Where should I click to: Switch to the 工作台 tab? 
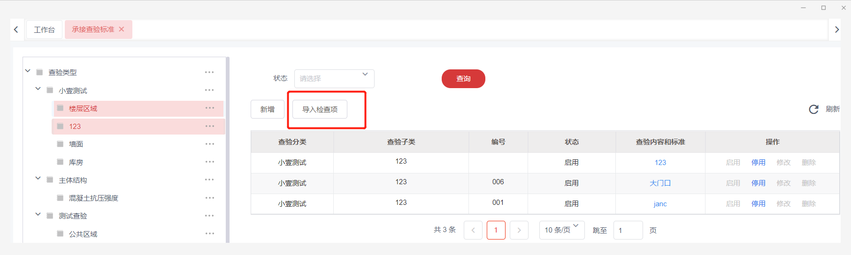click(44, 30)
